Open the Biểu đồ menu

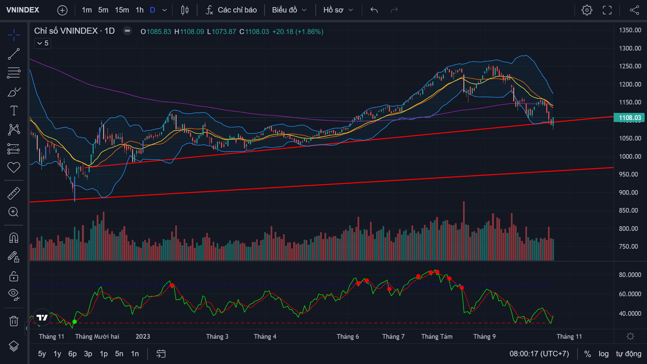(x=289, y=10)
